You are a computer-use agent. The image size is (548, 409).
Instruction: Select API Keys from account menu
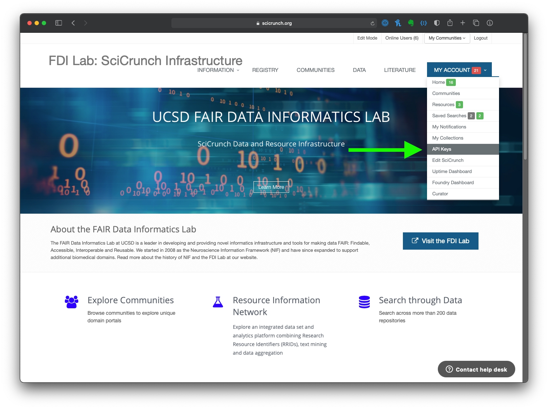tap(442, 149)
